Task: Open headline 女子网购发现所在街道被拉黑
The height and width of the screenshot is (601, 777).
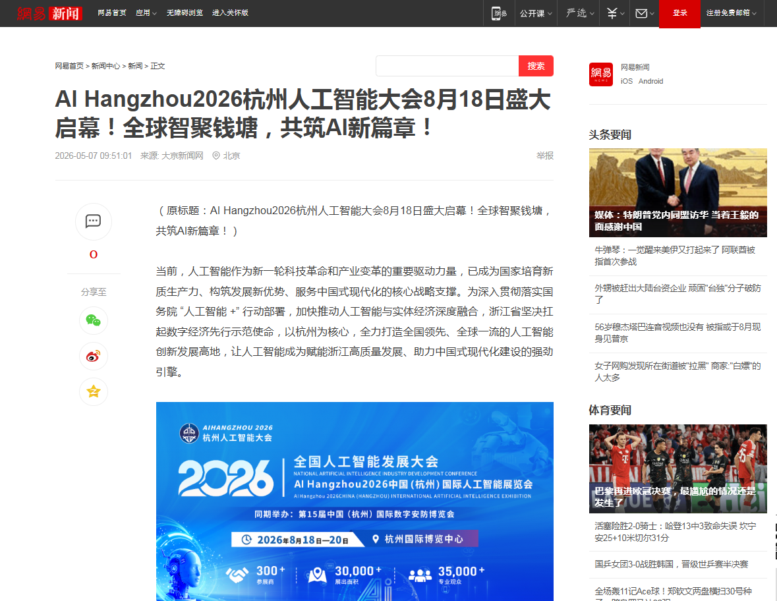Action: pyautogui.click(x=677, y=372)
